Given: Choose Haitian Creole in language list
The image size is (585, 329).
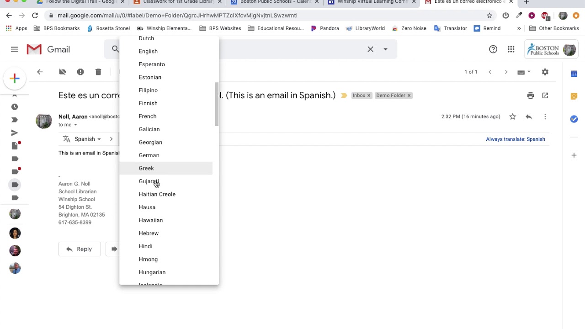Looking at the screenshot, I should coord(157,194).
